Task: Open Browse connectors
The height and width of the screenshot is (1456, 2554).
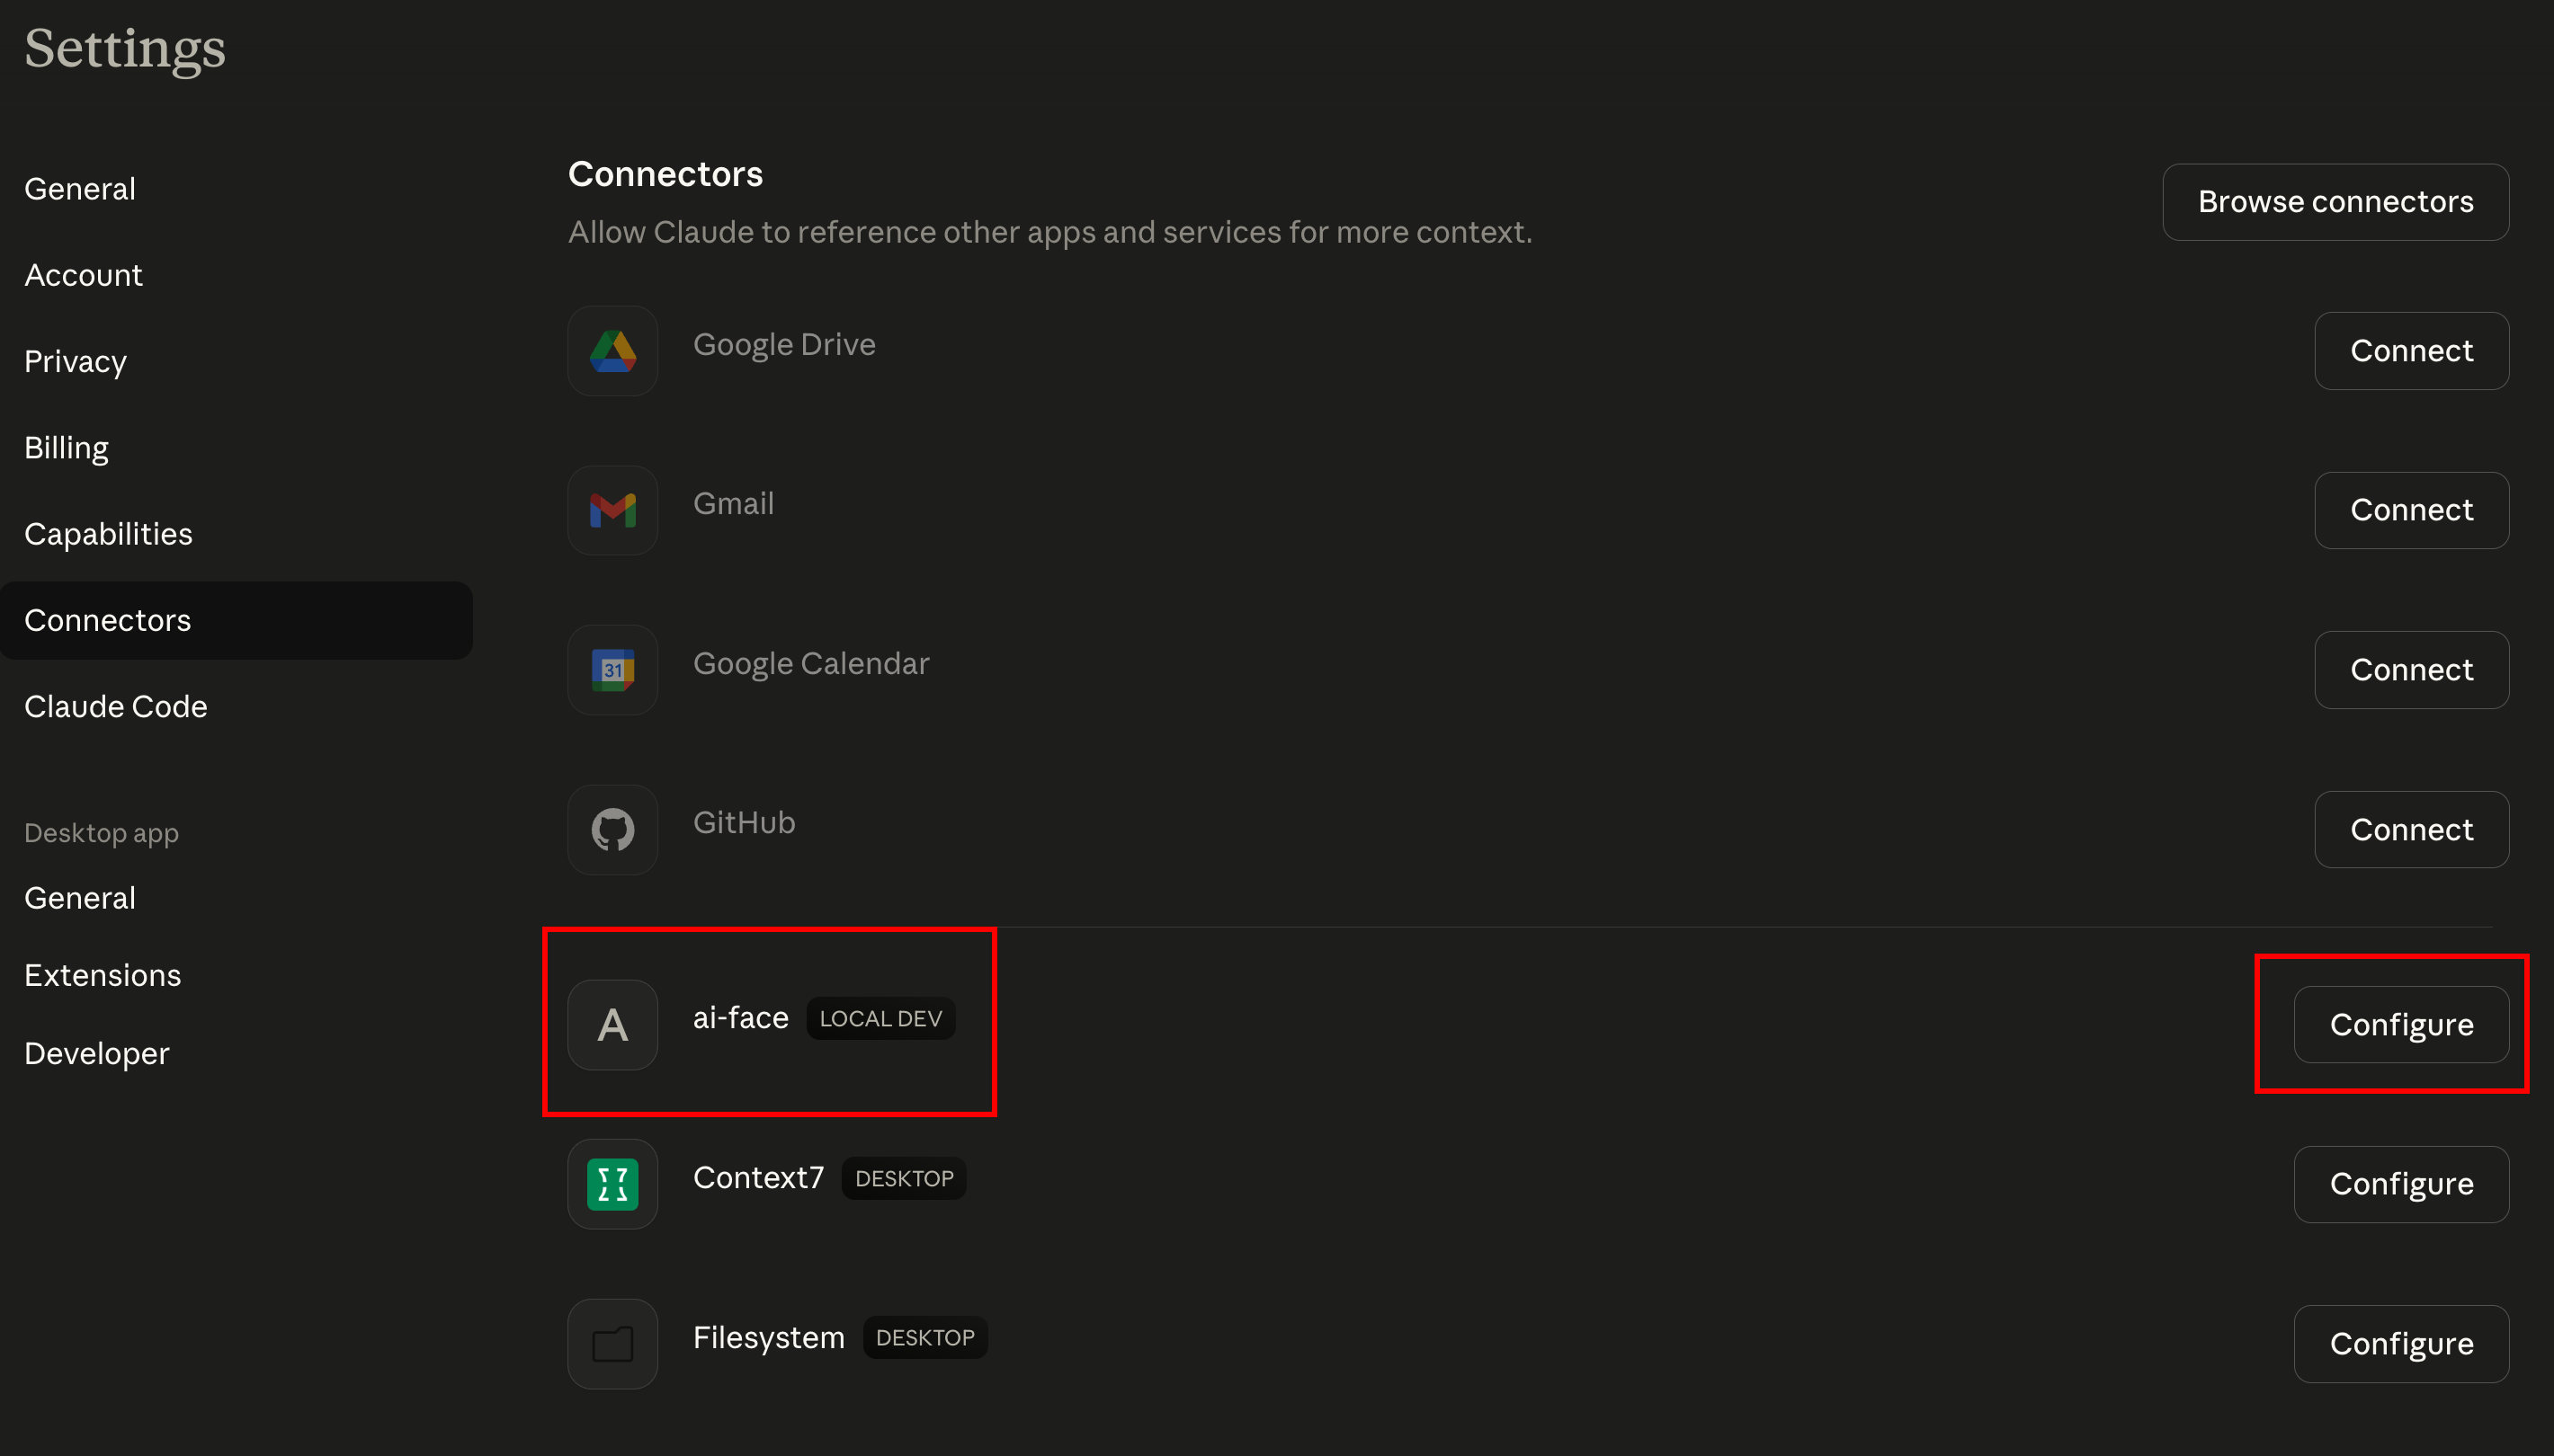Action: pos(2335,202)
